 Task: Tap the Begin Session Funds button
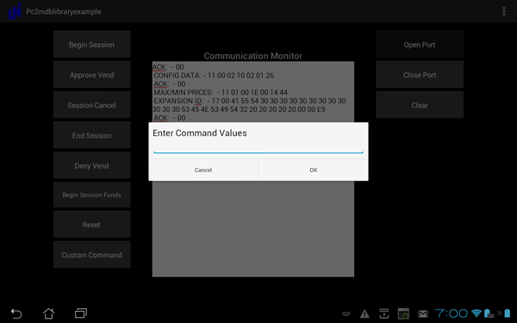(91, 195)
